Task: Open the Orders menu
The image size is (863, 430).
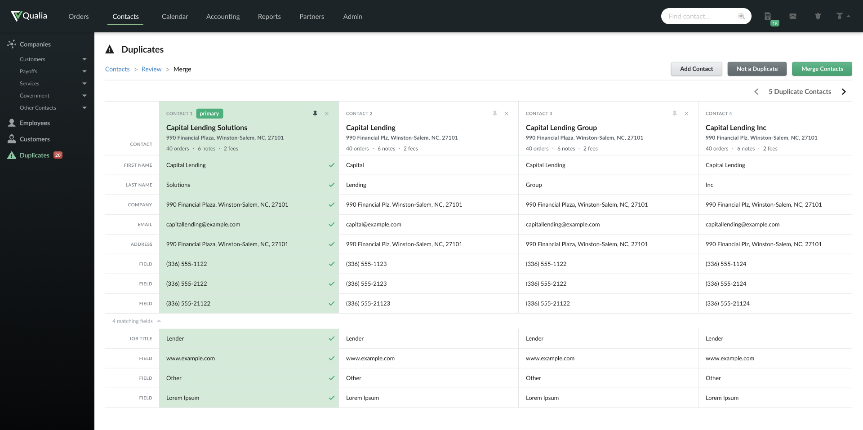Action: tap(79, 16)
